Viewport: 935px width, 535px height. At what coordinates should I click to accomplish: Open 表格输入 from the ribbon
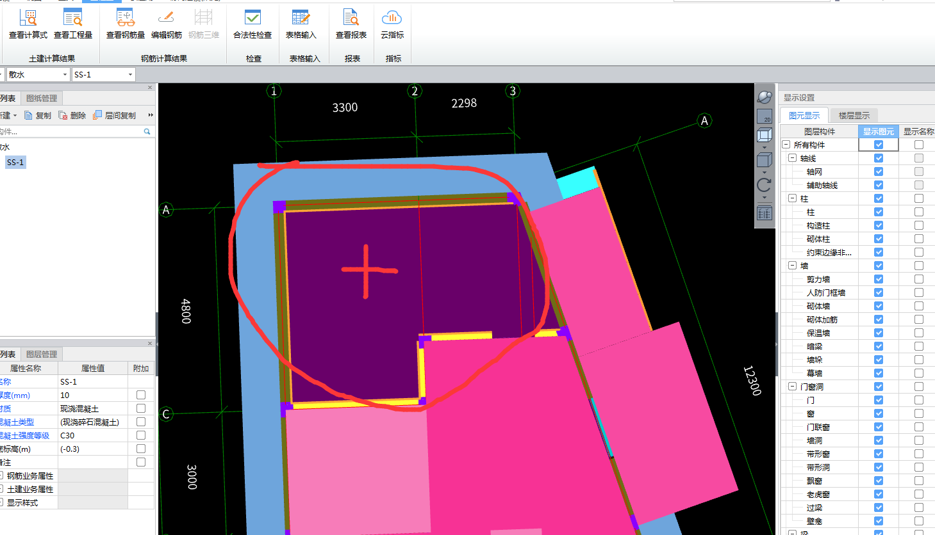[301, 24]
